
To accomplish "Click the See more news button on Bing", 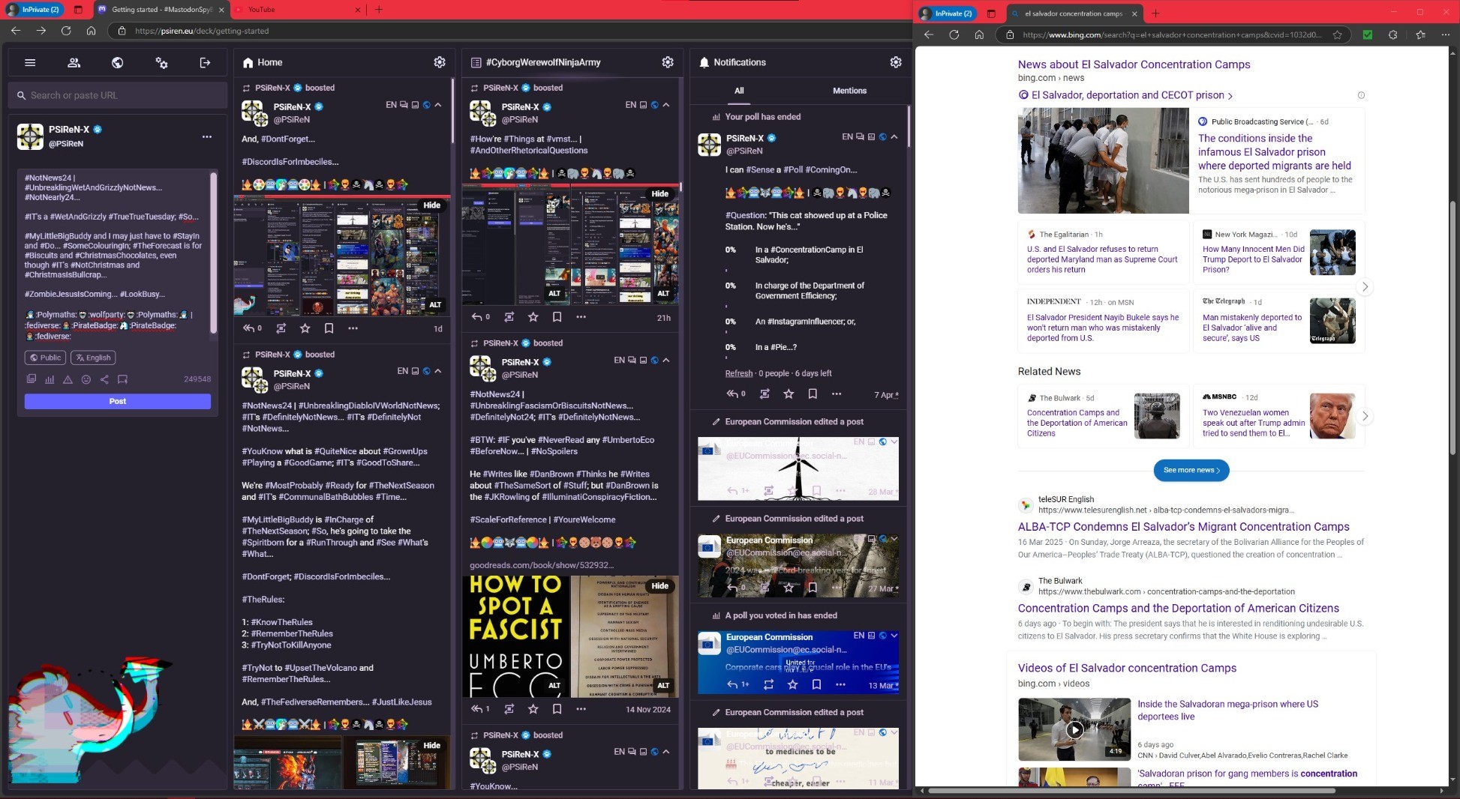I will pyautogui.click(x=1191, y=470).
